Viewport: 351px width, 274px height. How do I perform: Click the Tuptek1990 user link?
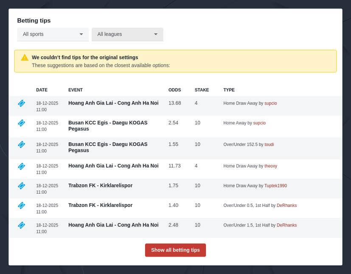point(275,186)
